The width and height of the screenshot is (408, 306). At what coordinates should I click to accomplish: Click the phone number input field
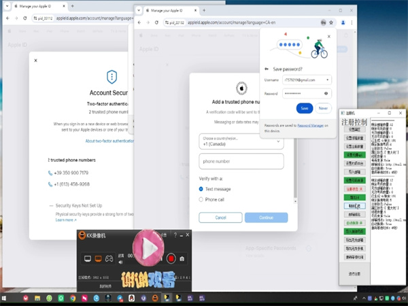[x=241, y=161]
